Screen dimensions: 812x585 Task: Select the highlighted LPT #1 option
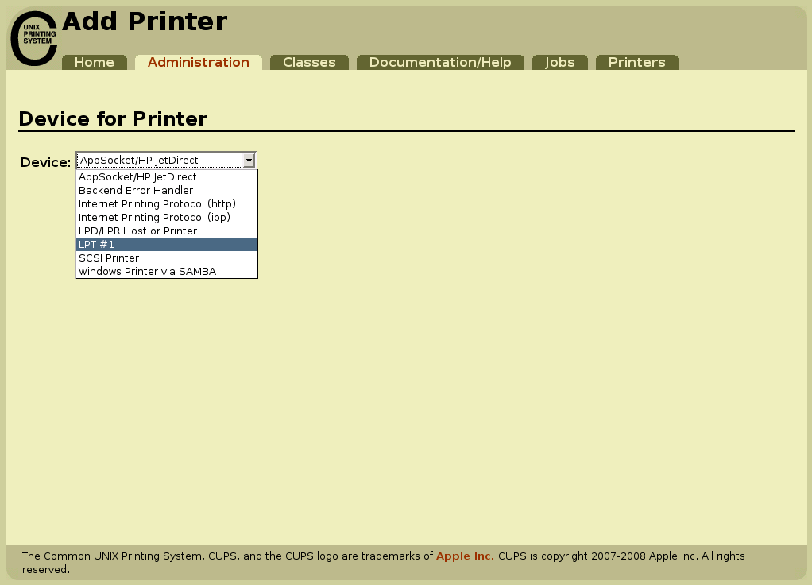point(96,244)
